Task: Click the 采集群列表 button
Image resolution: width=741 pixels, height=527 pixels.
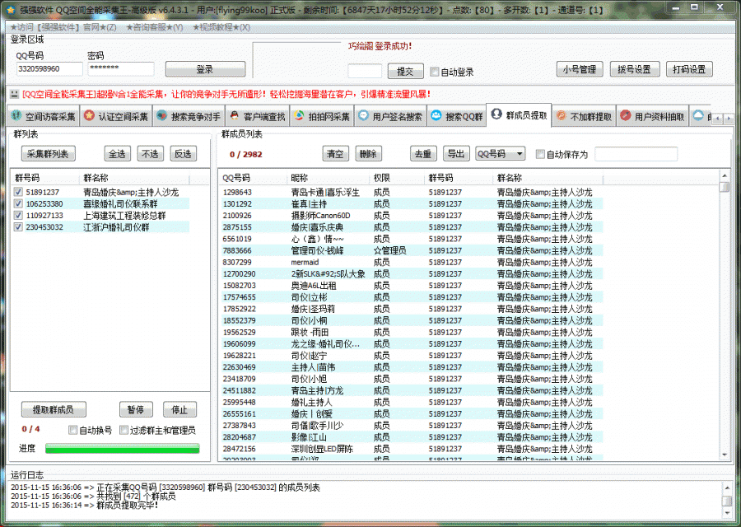Action: coord(49,154)
